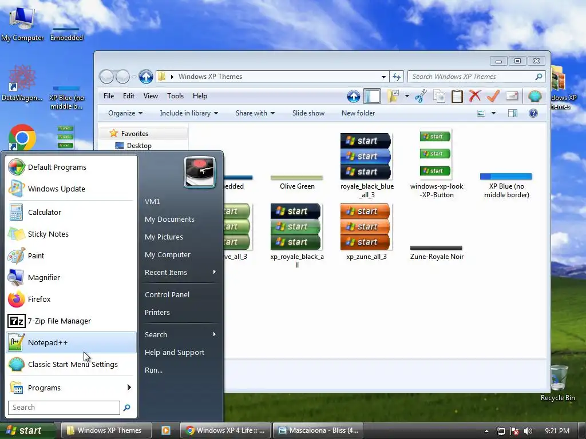Switch to Windows XP 4 Life Chrome taskbar button
This screenshot has width=586, height=439.
point(225,430)
